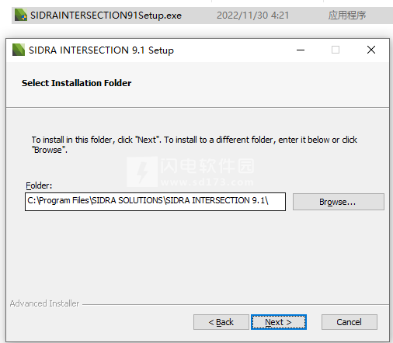Click the Advanced Installer label
This screenshot has width=393, height=343.
click(44, 303)
